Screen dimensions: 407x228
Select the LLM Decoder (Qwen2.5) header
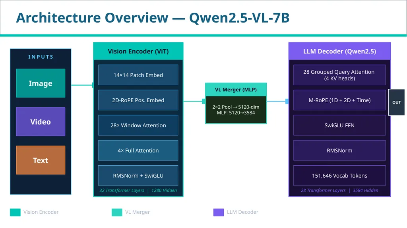click(x=339, y=51)
